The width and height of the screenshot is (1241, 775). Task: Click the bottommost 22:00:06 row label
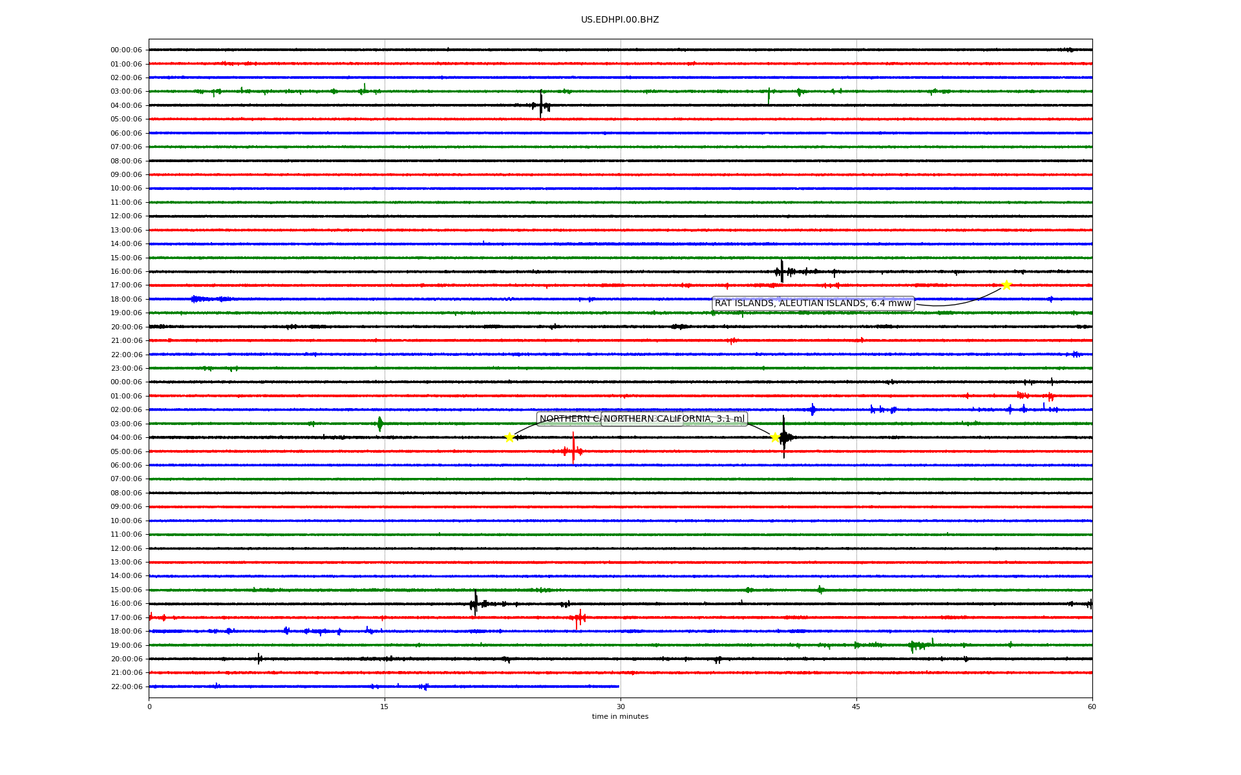click(126, 687)
